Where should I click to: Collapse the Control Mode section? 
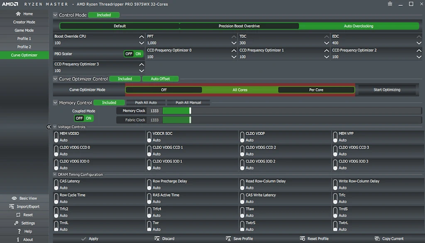[x=55, y=15]
